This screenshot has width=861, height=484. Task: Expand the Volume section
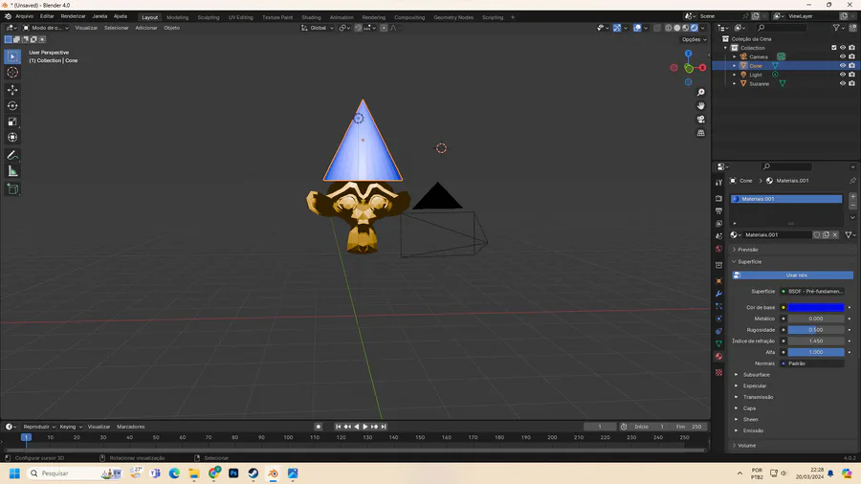tap(746, 446)
